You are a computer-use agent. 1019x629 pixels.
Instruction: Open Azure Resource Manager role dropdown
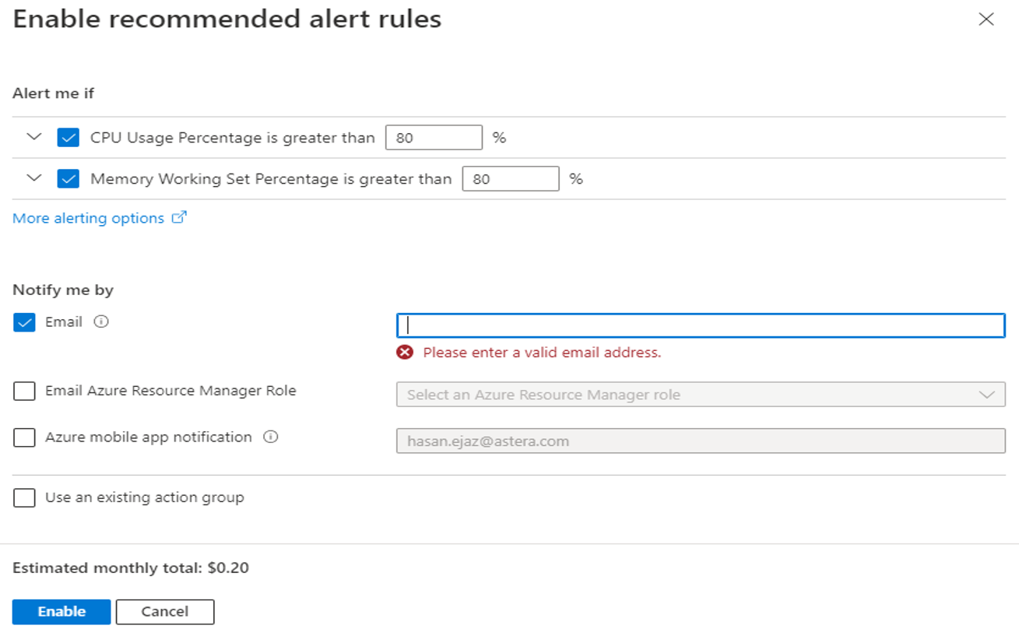701,395
